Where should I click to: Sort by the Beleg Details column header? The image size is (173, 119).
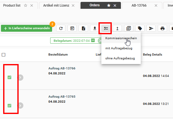tap(152, 54)
